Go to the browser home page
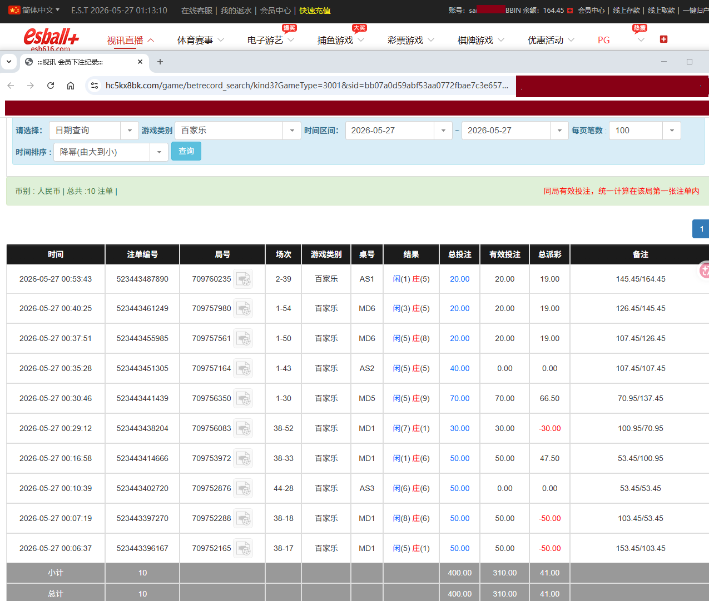Image resolution: width=709 pixels, height=601 pixels. pyautogui.click(x=71, y=86)
